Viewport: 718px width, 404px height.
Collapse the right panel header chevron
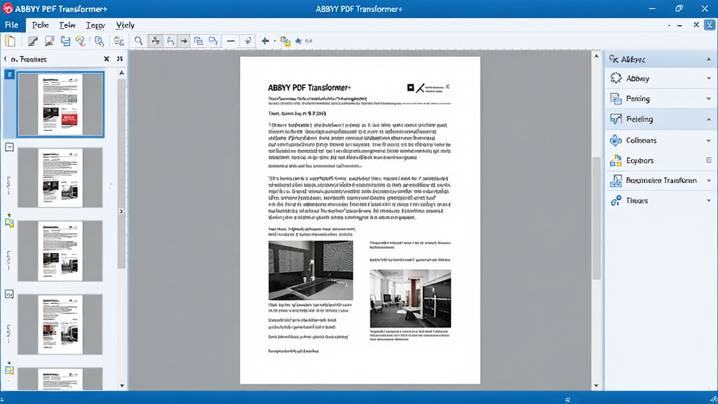pos(709,60)
